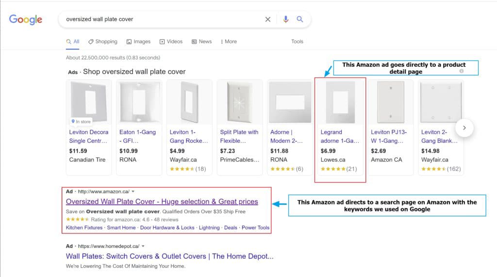
Task: Open the Deals sitelink
Action: click(231, 228)
